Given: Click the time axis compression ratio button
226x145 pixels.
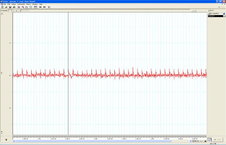Looking at the screenshot, I should 202,141.
